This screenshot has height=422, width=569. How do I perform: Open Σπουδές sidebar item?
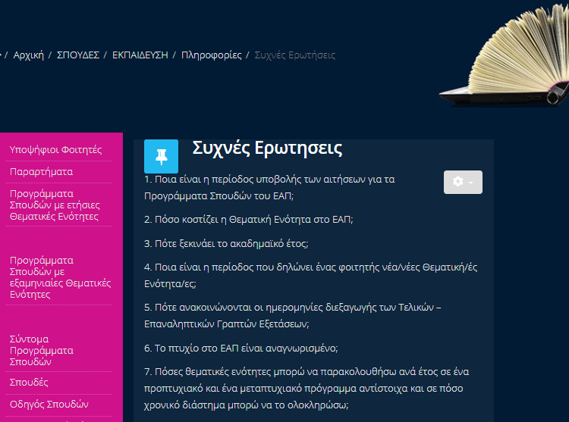[29, 382]
